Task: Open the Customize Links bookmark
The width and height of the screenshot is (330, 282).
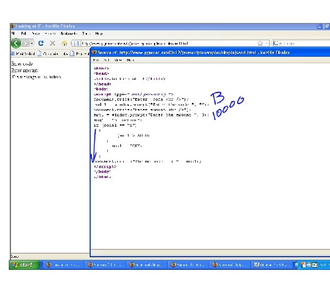Action: point(53,54)
